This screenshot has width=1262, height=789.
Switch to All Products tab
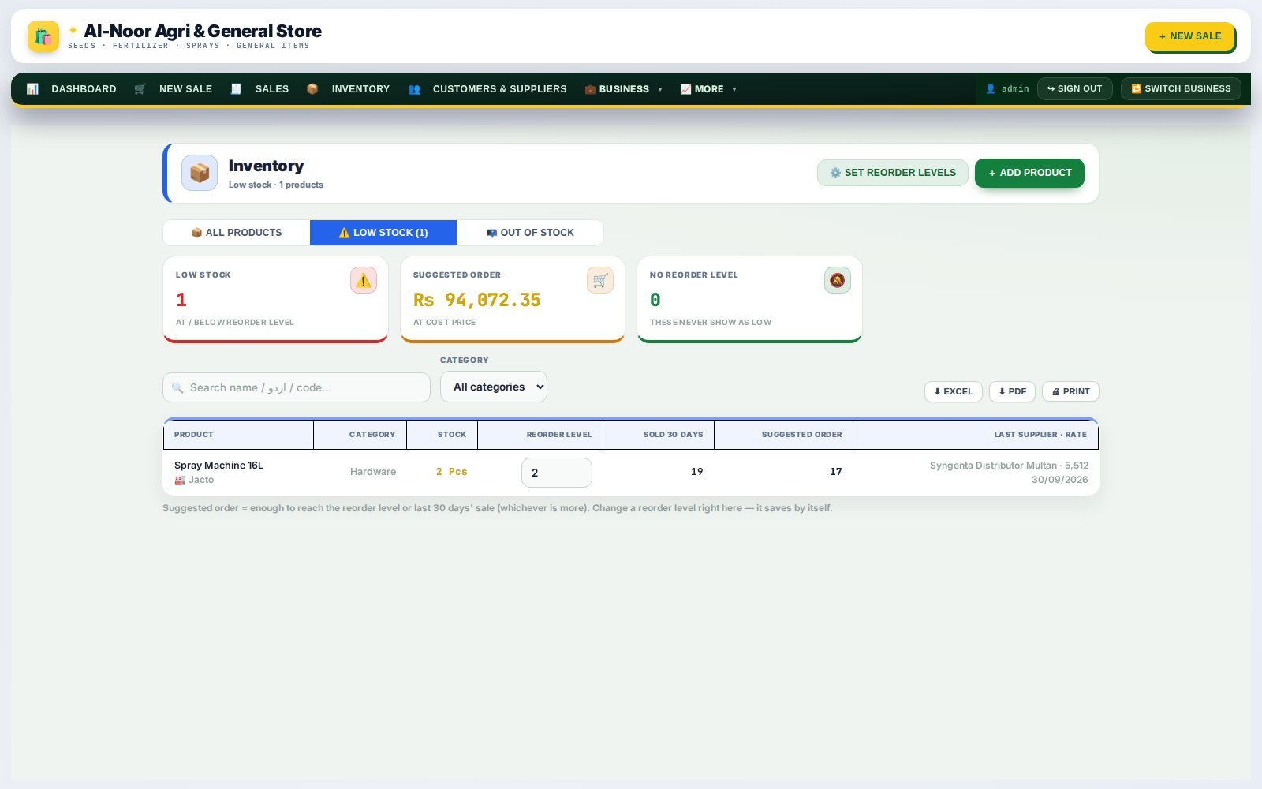point(237,233)
